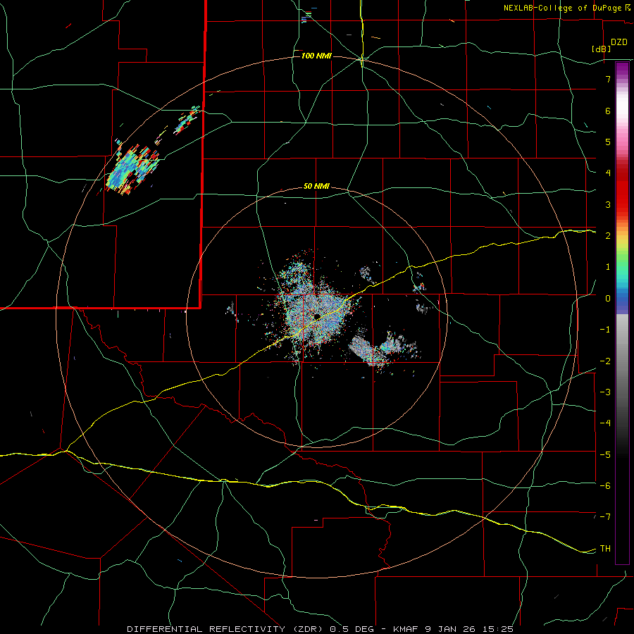Click the -7 value on the dB scale
This screenshot has width=634, height=634.
(605, 517)
